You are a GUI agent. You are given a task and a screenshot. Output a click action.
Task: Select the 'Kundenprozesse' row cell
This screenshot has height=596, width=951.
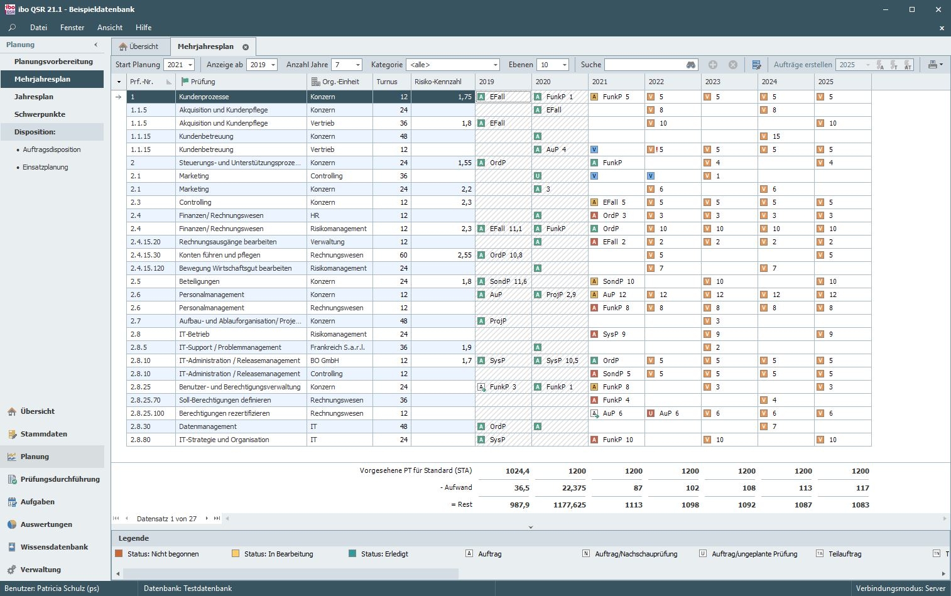coord(241,97)
